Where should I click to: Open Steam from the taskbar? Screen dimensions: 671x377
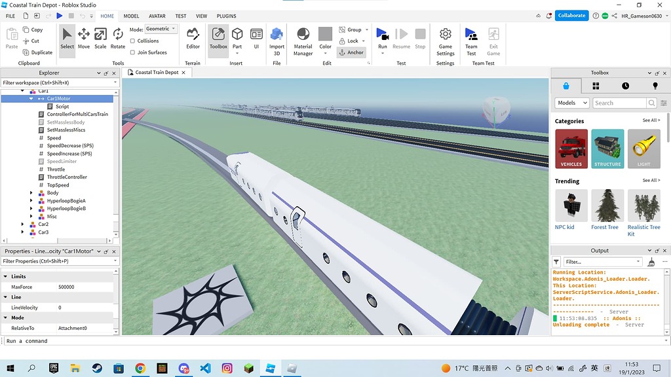tap(97, 368)
